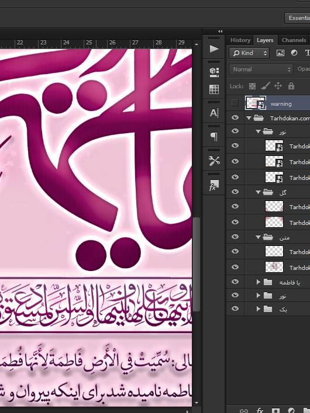The height and width of the screenshot is (413, 310).
Task: Collapse the Tarhdokan.com group triangle
Action: pos(249,118)
